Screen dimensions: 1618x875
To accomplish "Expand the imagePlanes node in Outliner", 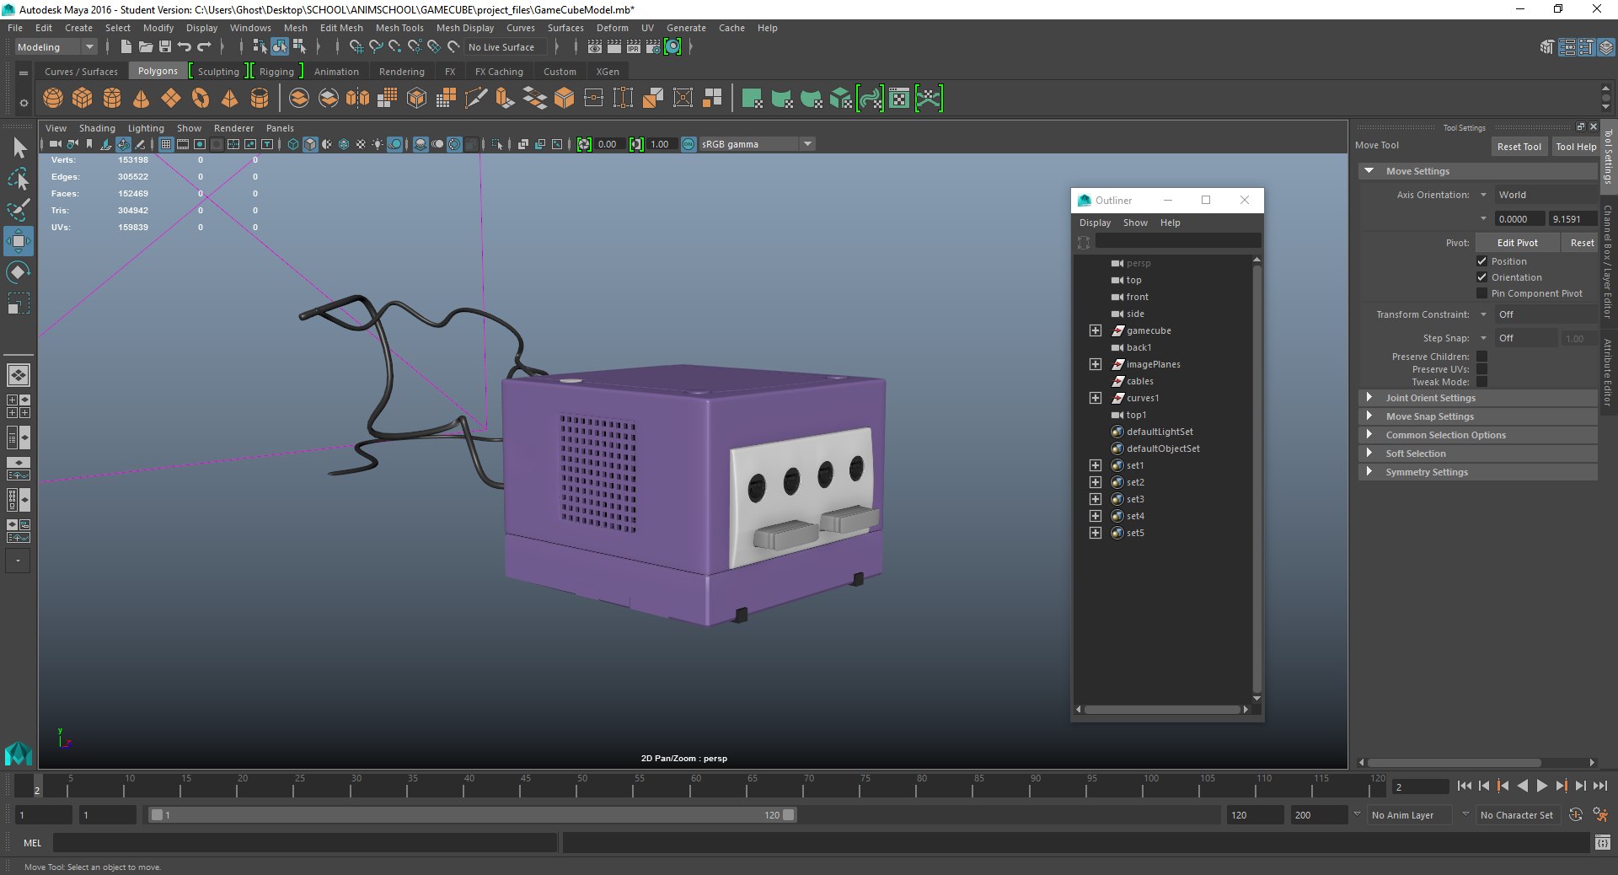I will [1096, 364].
